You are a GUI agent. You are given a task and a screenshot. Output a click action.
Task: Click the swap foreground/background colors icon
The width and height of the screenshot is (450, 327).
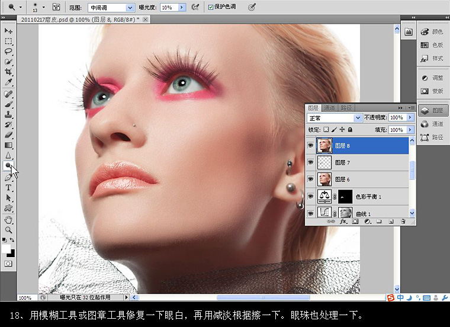pos(12,239)
